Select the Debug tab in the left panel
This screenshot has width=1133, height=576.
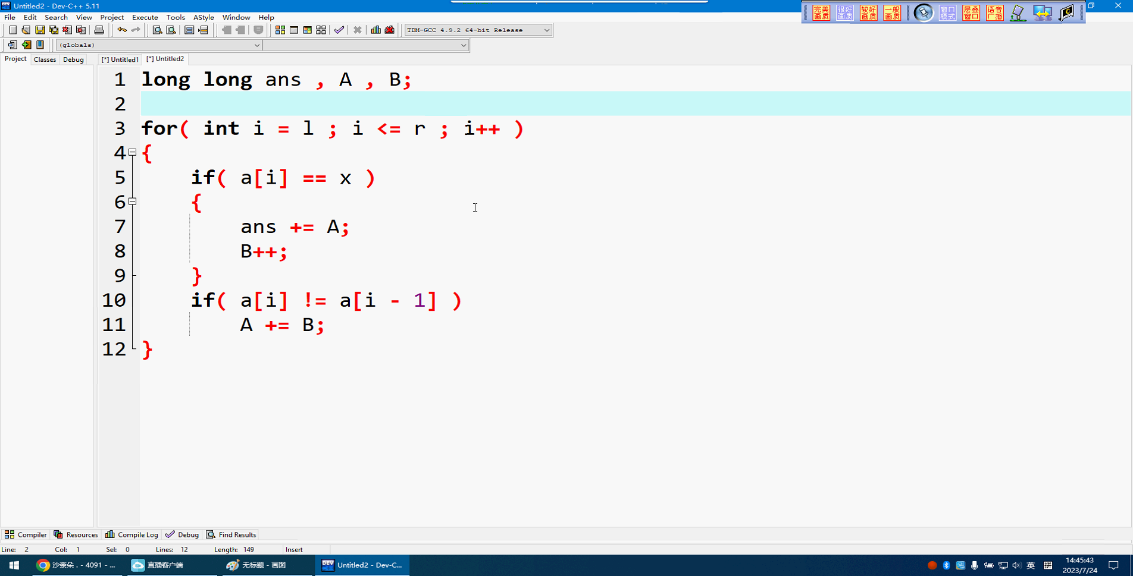click(x=73, y=59)
